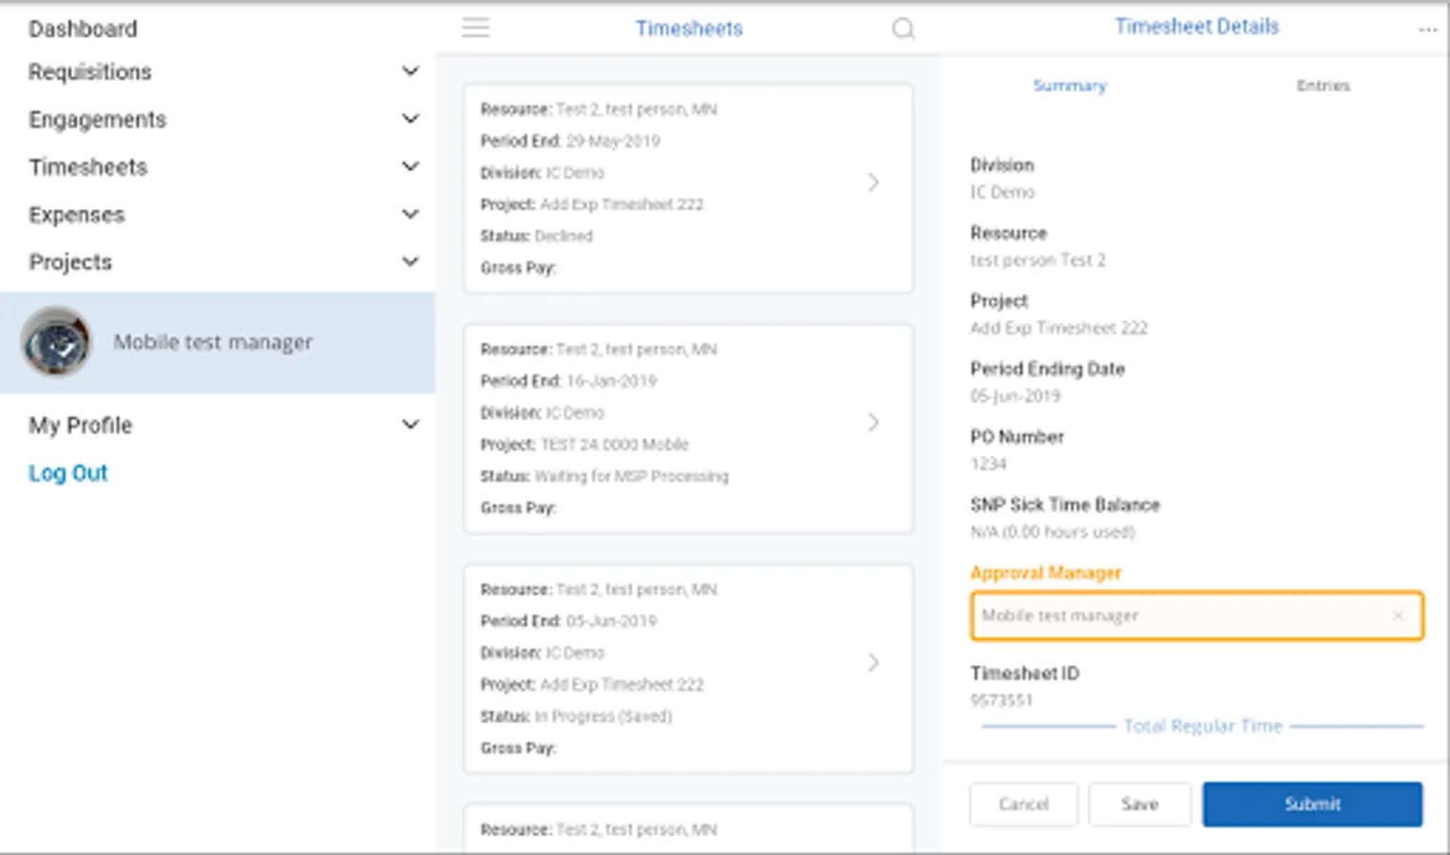This screenshot has width=1450, height=855.
Task: Click the search magnifier icon
Action: click(x=903, y=28)
